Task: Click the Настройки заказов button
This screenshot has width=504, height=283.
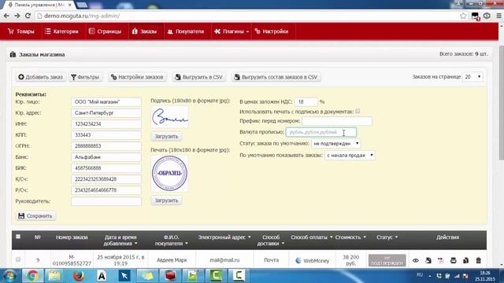Action: 137,77
